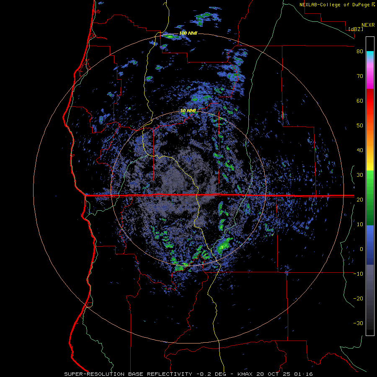Click the NEXR label near the legend
The width and height of the screenshot is (377, 377).
point(368,25)
